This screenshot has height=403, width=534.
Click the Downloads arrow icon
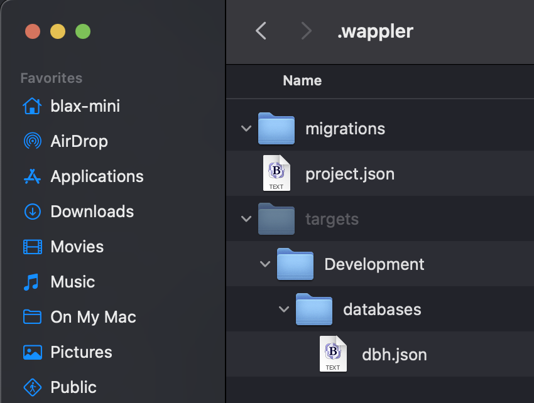(32, 212)
